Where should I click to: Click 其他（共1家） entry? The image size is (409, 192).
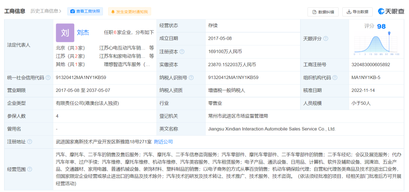pyautogui.click(x=70, y=64)
